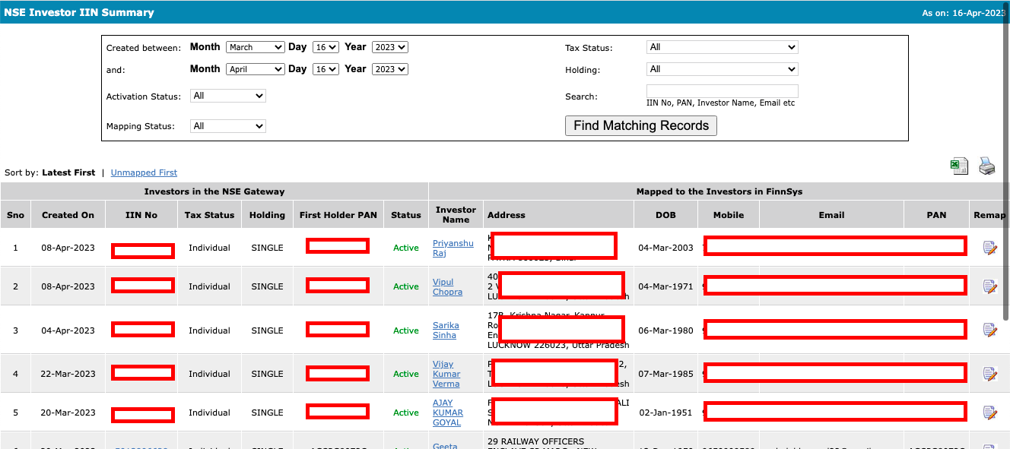Click Active status in Sarika Sinha's row
The width and height of the screenshot is (1010, 449).
tap(406, 330)
